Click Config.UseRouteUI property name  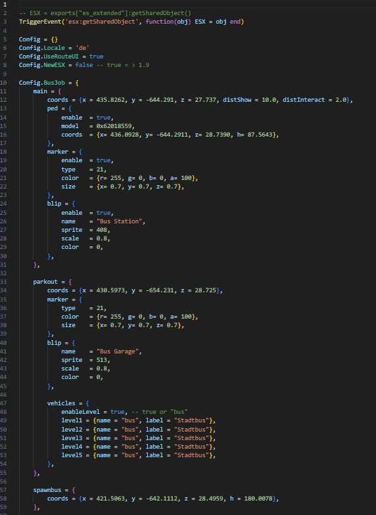(x=49, y=56)
